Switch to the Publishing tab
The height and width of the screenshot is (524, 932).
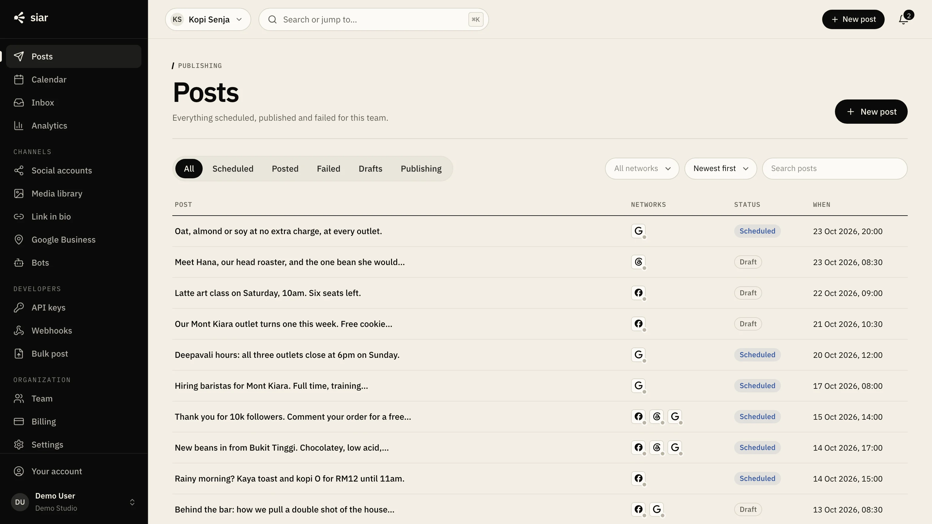[421, 169]
